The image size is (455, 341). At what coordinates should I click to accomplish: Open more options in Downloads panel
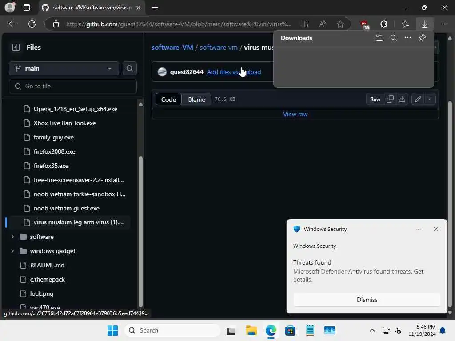point(408,38)
